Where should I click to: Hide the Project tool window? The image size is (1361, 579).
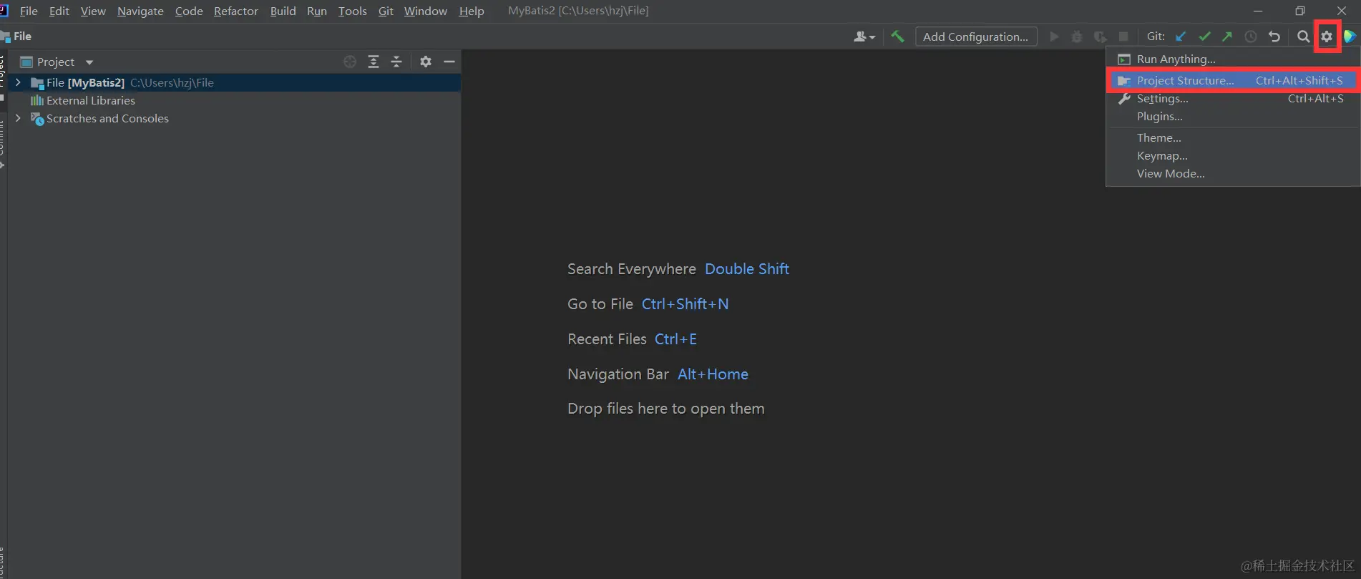pos(449,62)
